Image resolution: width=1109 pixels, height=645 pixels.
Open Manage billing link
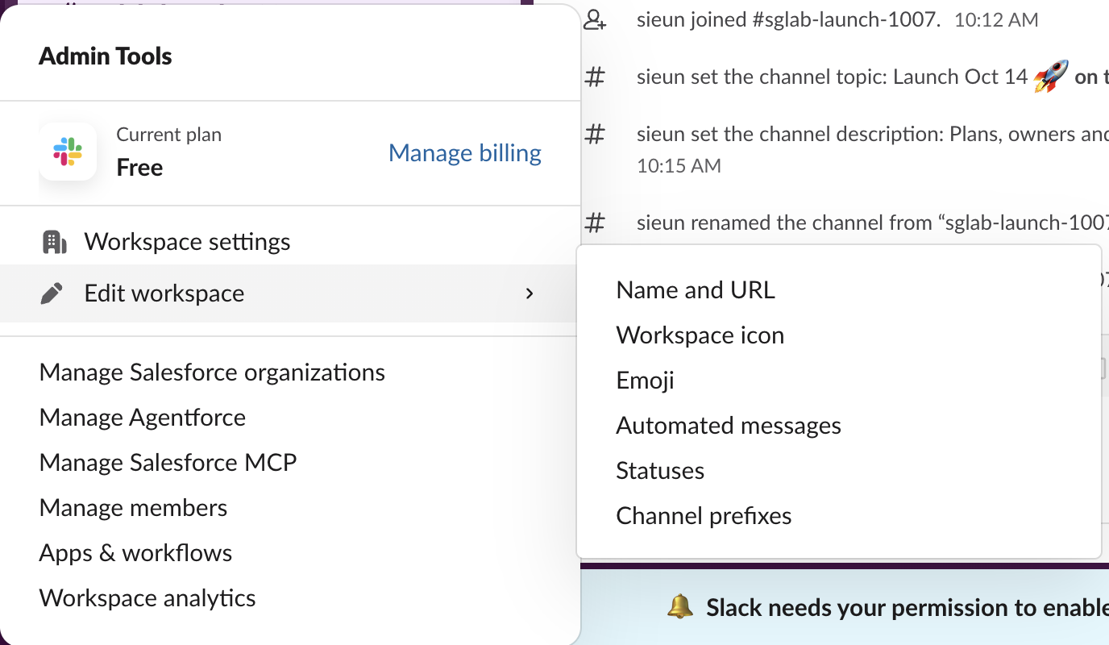pyautogui.click(x=465, y=153)
